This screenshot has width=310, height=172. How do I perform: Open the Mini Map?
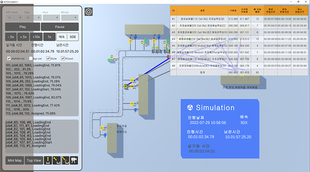point(14,161)
